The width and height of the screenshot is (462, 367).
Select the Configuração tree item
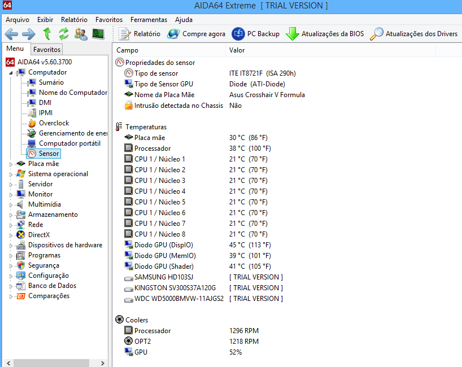click(49, 276)
